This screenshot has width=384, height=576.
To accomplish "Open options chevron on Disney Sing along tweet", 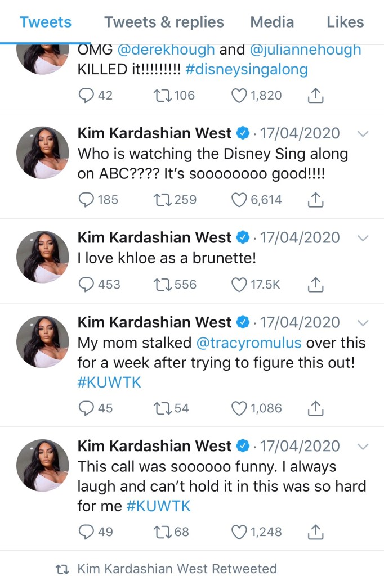I will tap(363, 134).
